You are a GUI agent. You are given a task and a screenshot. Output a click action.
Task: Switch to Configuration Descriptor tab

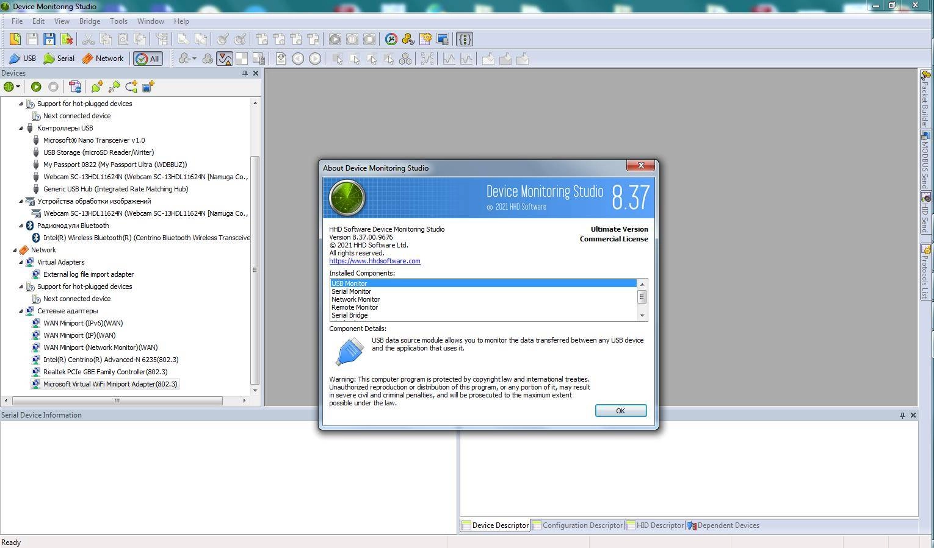pos(577,525)
